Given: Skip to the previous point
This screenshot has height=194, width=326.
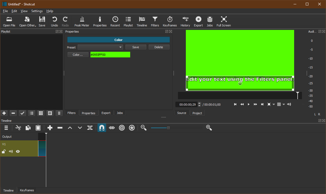Looking at the screenshot, I should [235, 104].
